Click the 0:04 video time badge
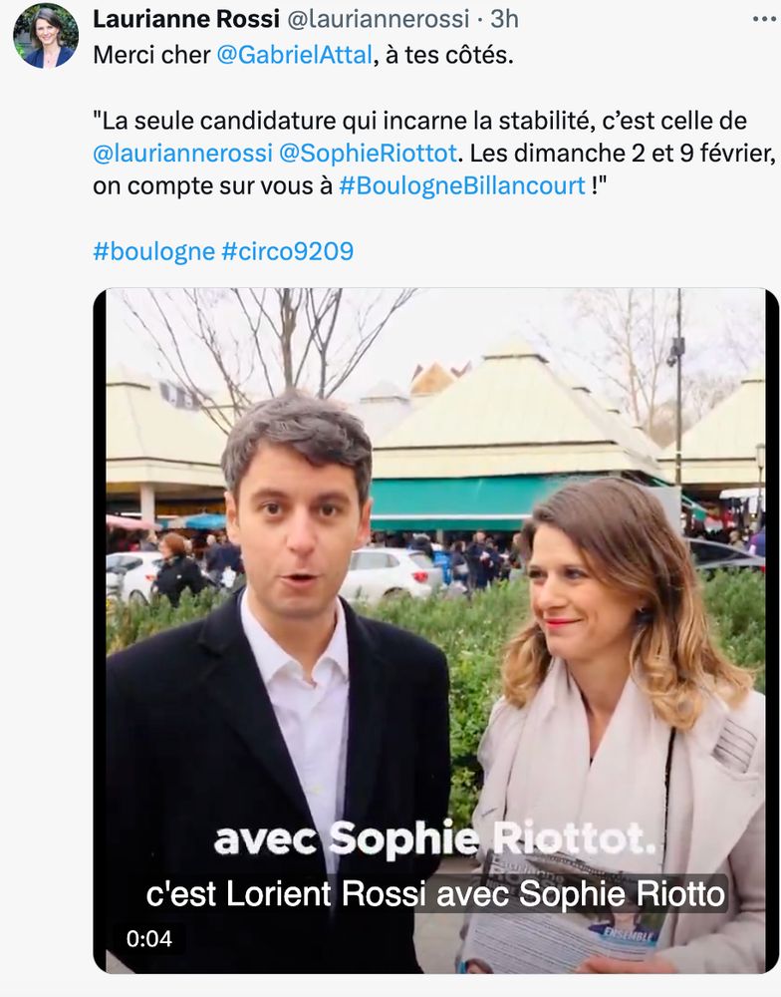The image size is (781, 997). click(x=149, y=938)
